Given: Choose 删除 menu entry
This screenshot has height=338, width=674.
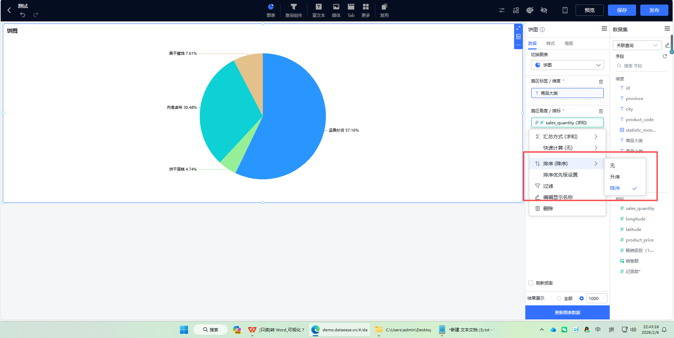Looking at the screenshot, I should (568, 208).
